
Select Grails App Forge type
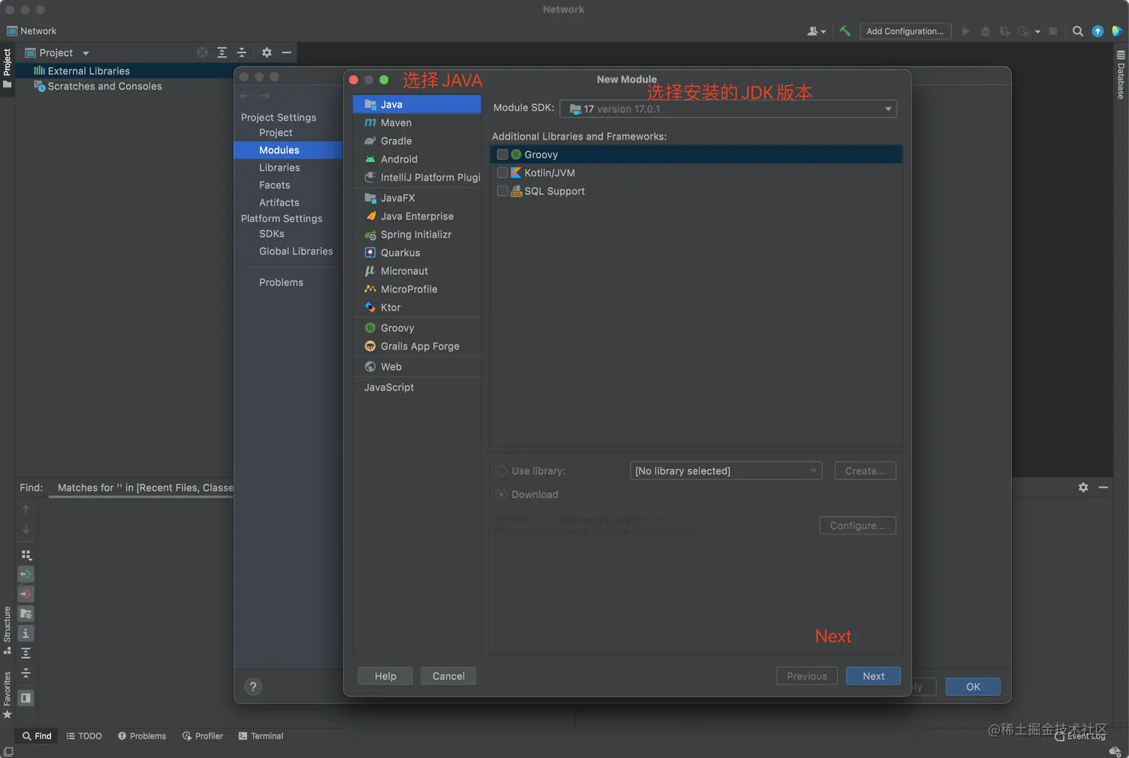417,347
